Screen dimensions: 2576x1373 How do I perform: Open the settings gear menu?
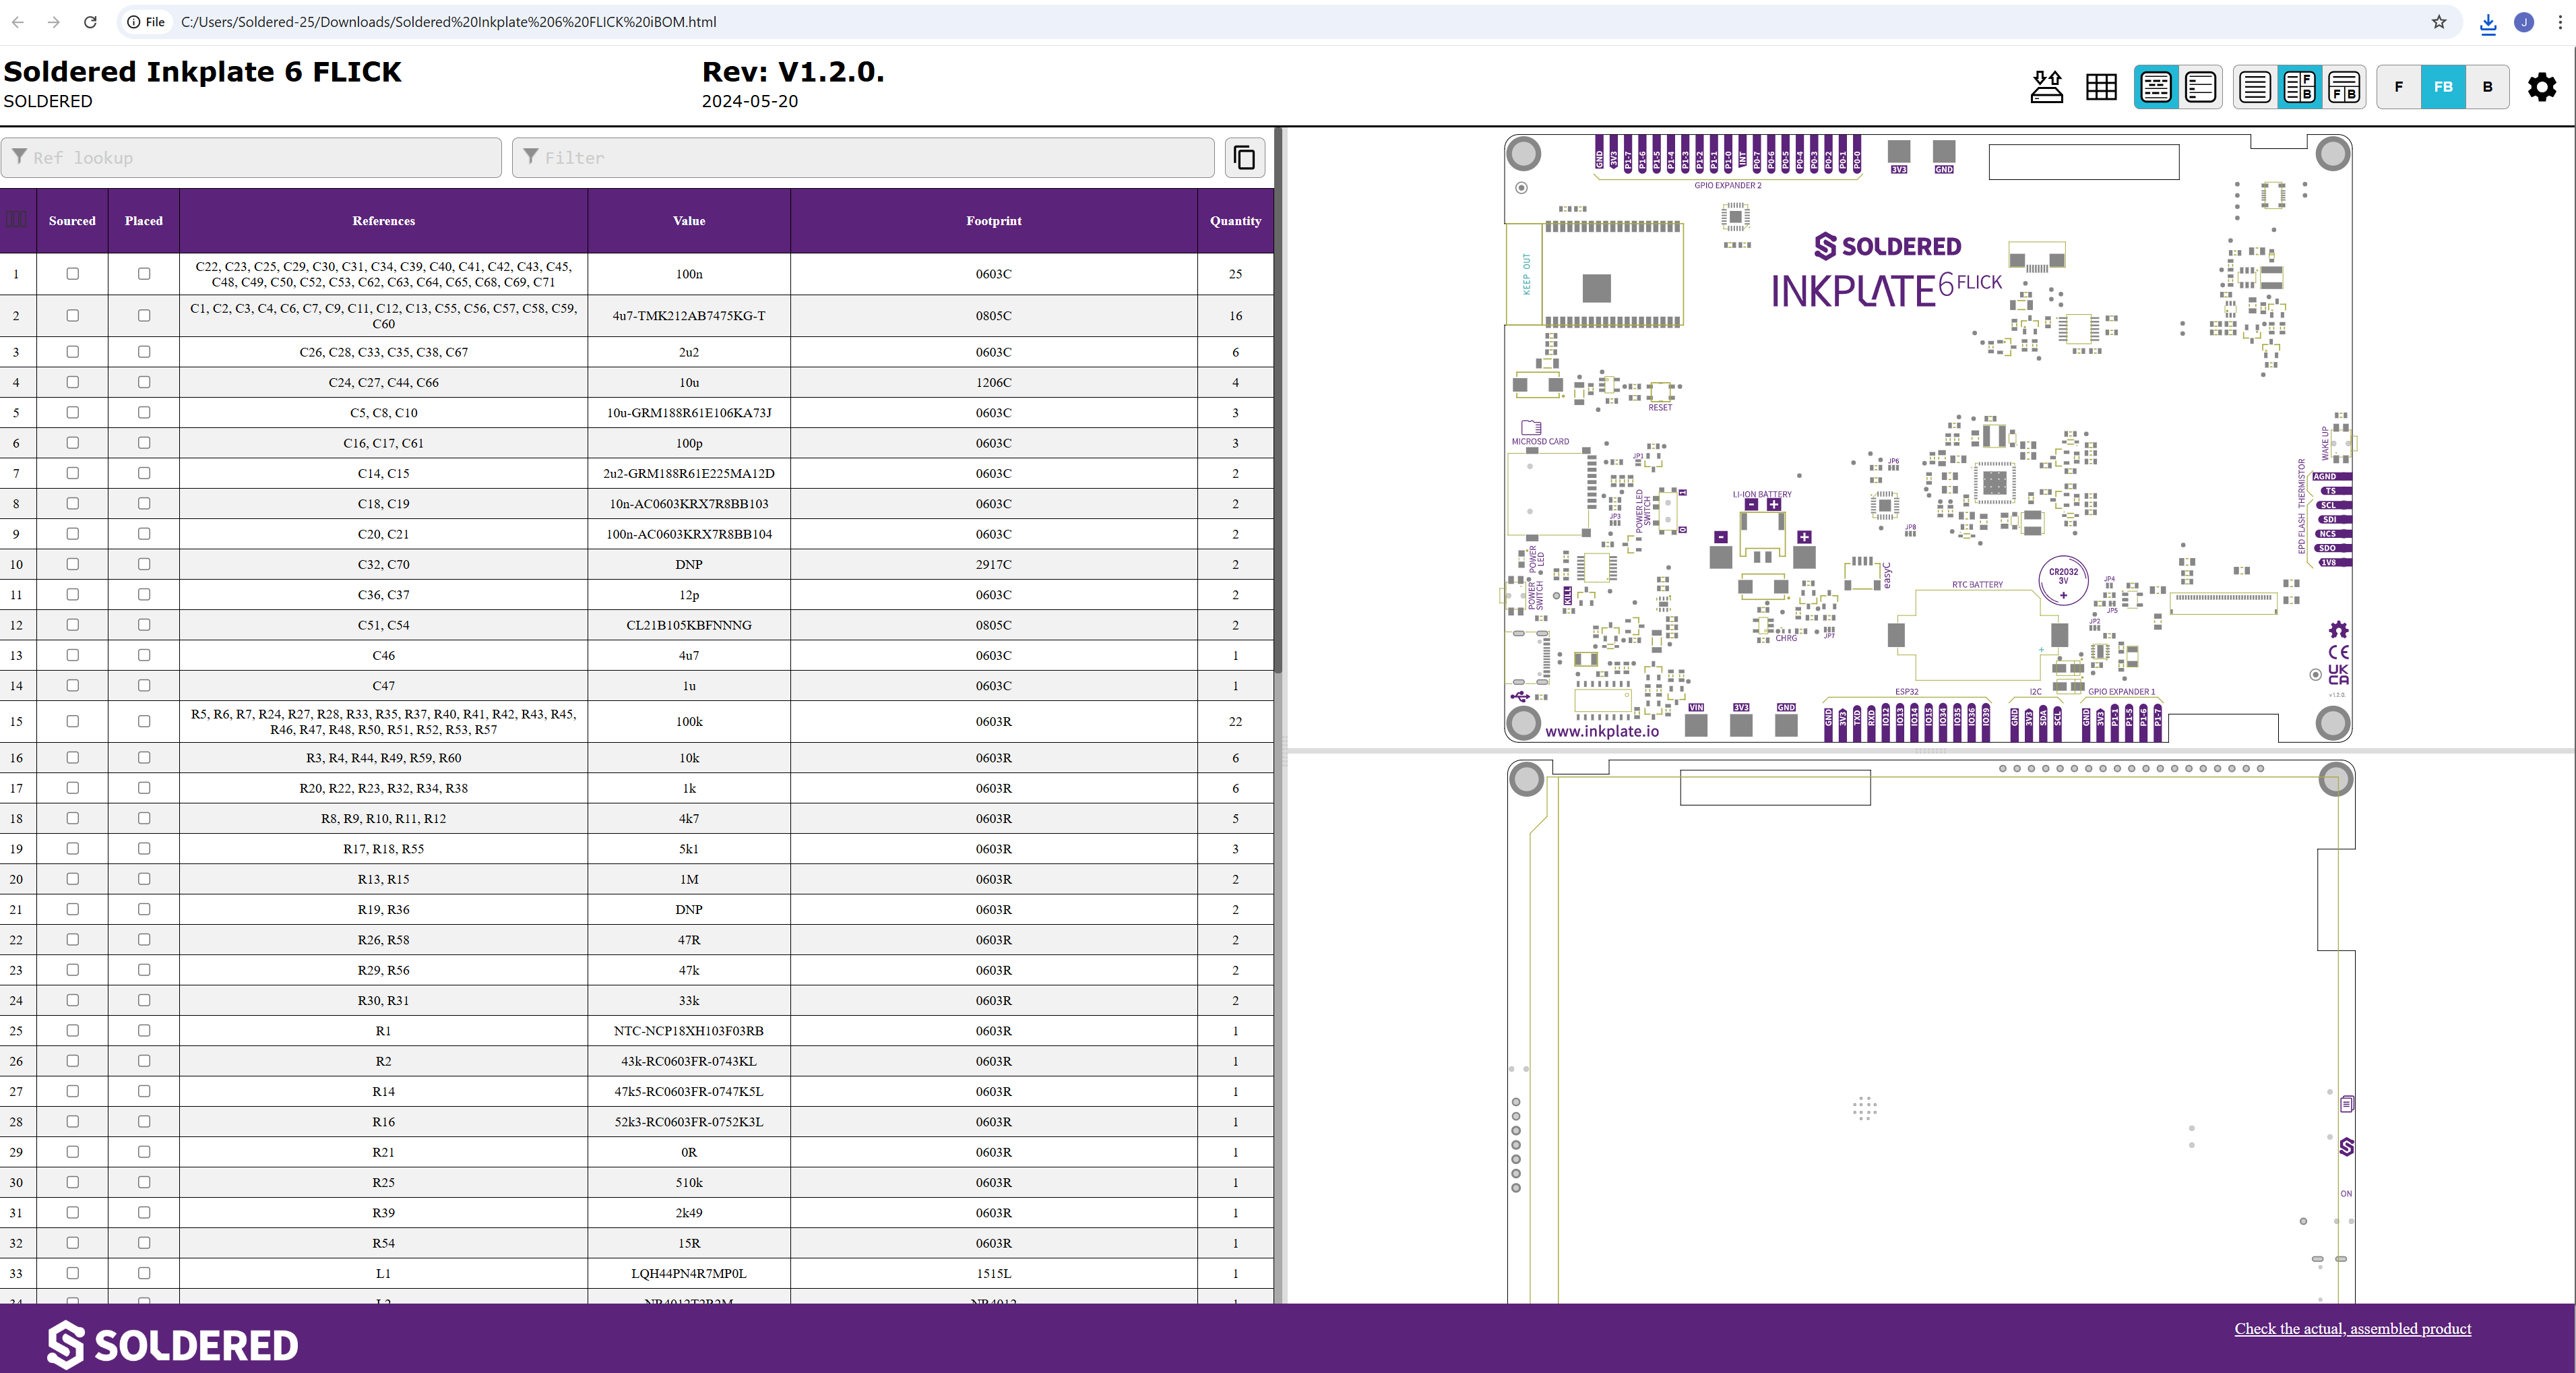coord(2541,87)
